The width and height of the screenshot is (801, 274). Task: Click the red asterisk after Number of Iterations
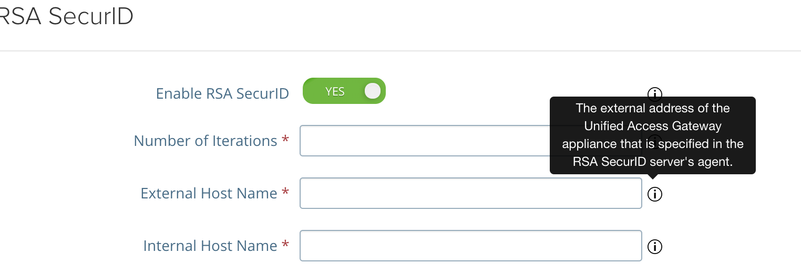tap(285, 140)
